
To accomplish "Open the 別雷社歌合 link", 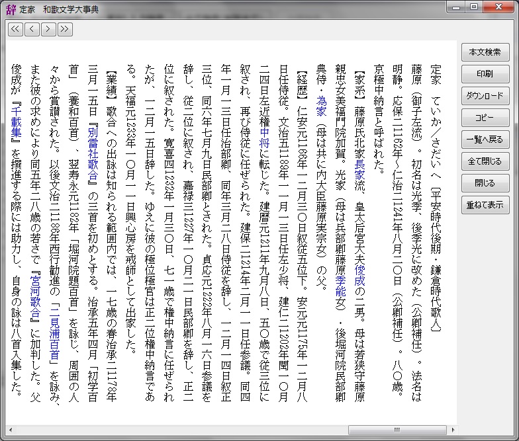I will click(93, 153).
